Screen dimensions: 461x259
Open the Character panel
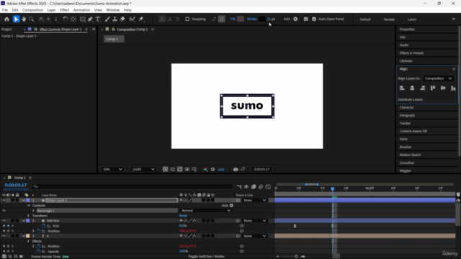point(406,107)
